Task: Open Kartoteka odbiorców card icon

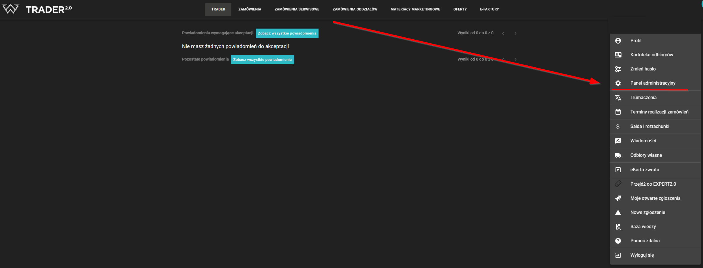Action: tap(618, 55)
